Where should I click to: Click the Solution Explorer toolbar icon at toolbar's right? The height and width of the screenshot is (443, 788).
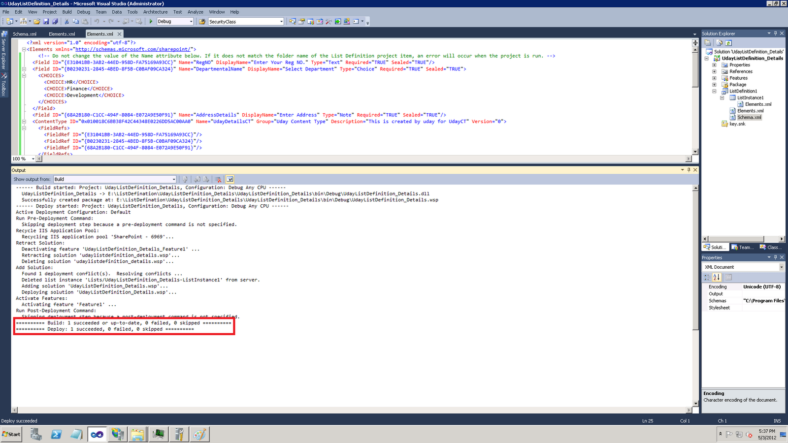tap(293, 22)
